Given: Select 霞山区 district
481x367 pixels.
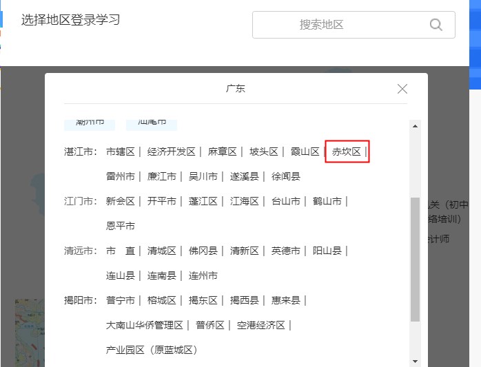Looking at the screenshot, I should coord(305,151).
